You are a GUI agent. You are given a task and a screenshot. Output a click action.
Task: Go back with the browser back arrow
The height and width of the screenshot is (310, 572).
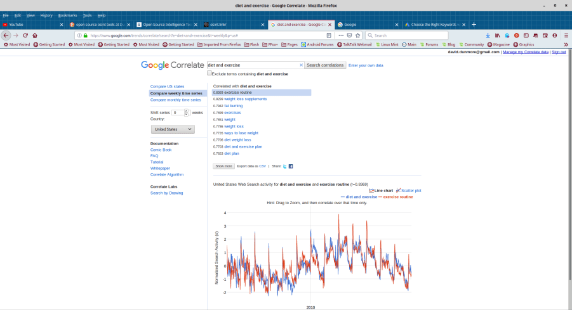(6, 36)
